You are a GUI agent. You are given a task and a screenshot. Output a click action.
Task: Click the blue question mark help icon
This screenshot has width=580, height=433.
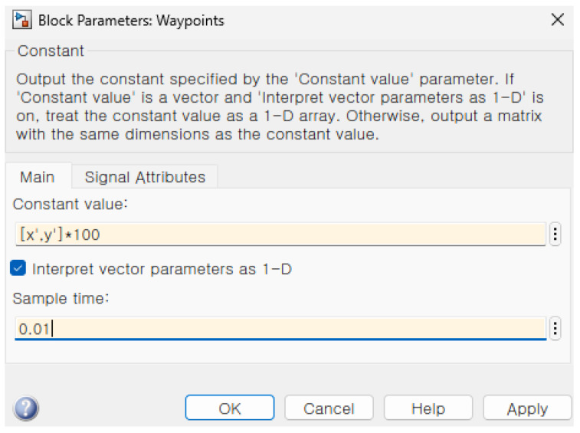coord(26,408)
